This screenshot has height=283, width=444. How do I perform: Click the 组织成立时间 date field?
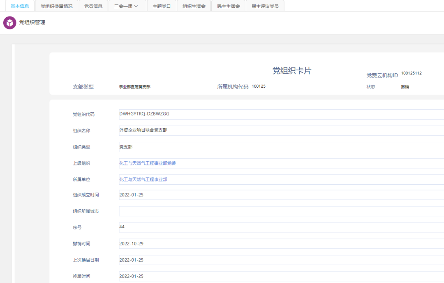[280, 195]
